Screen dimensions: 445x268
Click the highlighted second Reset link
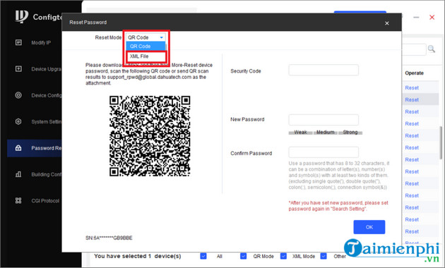pos(412,99)
